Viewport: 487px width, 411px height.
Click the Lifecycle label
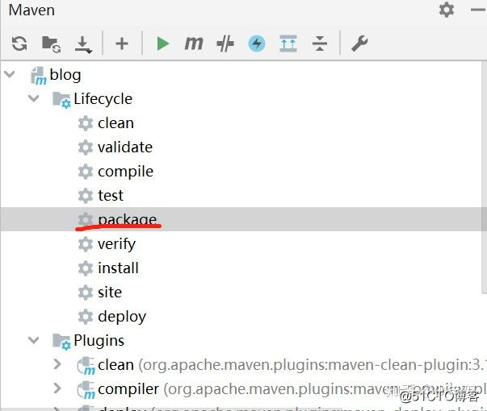point(103,99)
